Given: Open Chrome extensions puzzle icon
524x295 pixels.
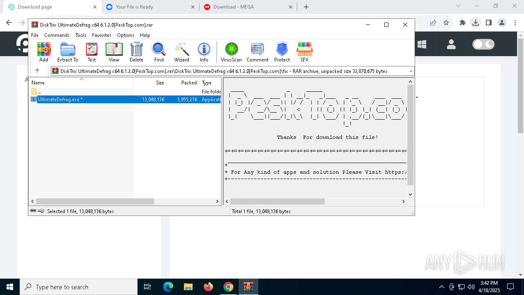Looking at the screenshot, I should pyautogui.click(x=463, y=23).
